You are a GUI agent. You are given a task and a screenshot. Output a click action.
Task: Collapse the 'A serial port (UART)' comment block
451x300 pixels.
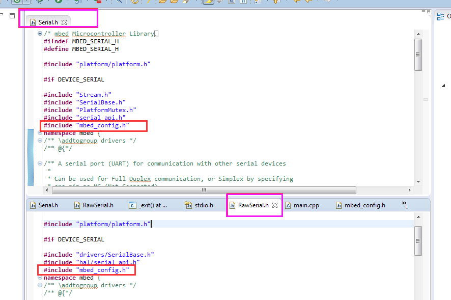click(40, 163)
